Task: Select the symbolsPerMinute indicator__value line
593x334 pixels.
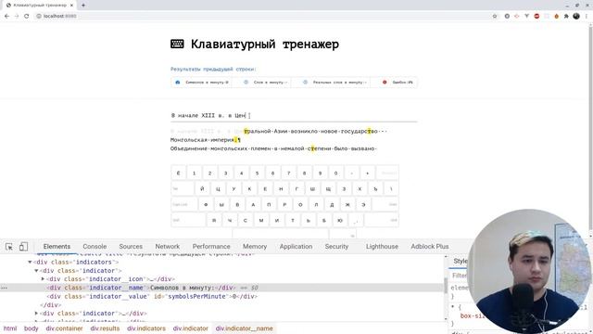Action: (152, 297)
